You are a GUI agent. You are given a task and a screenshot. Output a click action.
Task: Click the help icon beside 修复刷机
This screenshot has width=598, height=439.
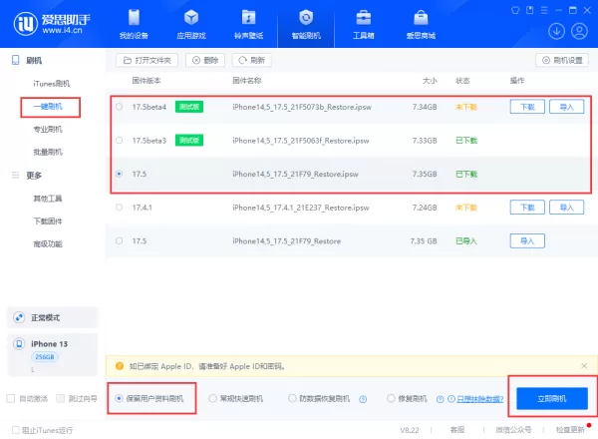tap(441, 399)
